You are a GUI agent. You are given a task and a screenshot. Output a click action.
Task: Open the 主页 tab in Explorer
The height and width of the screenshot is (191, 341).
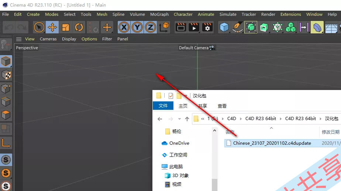click(x=183, y=106)
